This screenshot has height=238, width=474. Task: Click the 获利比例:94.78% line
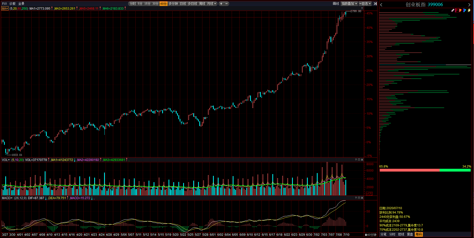pos(391,212)
